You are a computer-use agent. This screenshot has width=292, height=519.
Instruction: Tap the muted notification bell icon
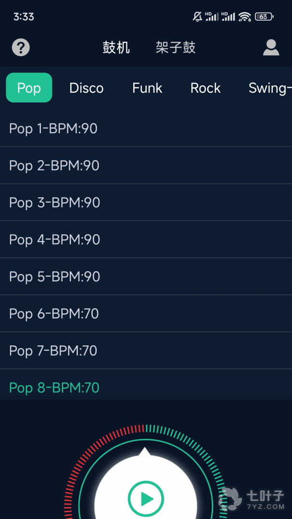point(198,16)
